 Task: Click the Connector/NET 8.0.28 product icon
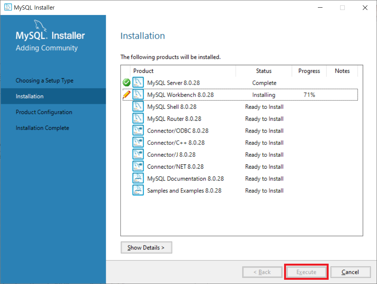pos(138,166)
